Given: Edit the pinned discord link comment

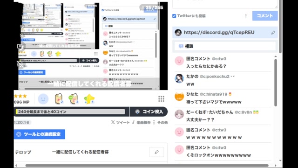Looking at the screenshot, I should [x=273, y=33].
